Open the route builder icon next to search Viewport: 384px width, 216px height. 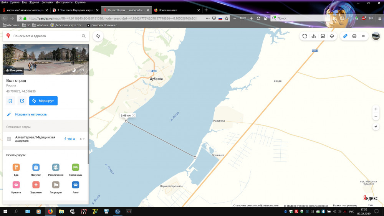coord(98,36)
